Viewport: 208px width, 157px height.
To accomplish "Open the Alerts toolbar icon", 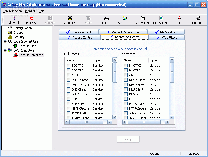I will pyautogui.click(x=180, y=18).
